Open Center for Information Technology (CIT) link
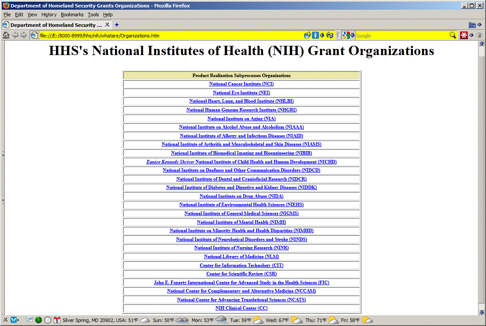Viewport: 486px width, 326px height. pyautogui.click(x=241, y=265)
